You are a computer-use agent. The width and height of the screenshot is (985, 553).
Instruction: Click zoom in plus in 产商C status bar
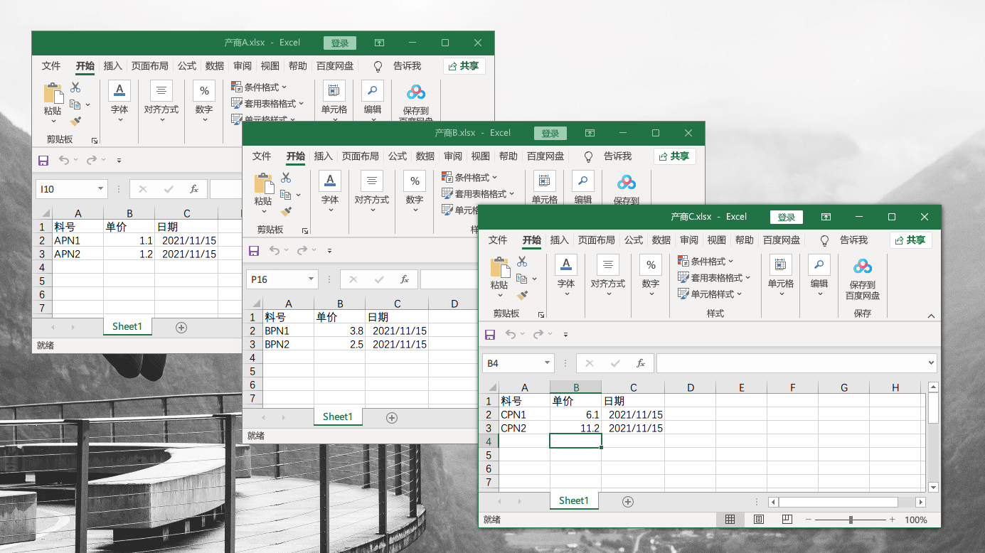point(893,520)
